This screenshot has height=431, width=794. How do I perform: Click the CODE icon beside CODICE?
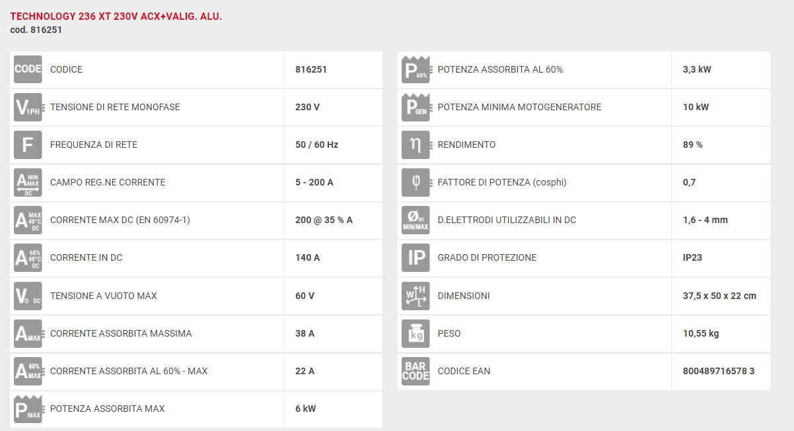pos(28,69)
